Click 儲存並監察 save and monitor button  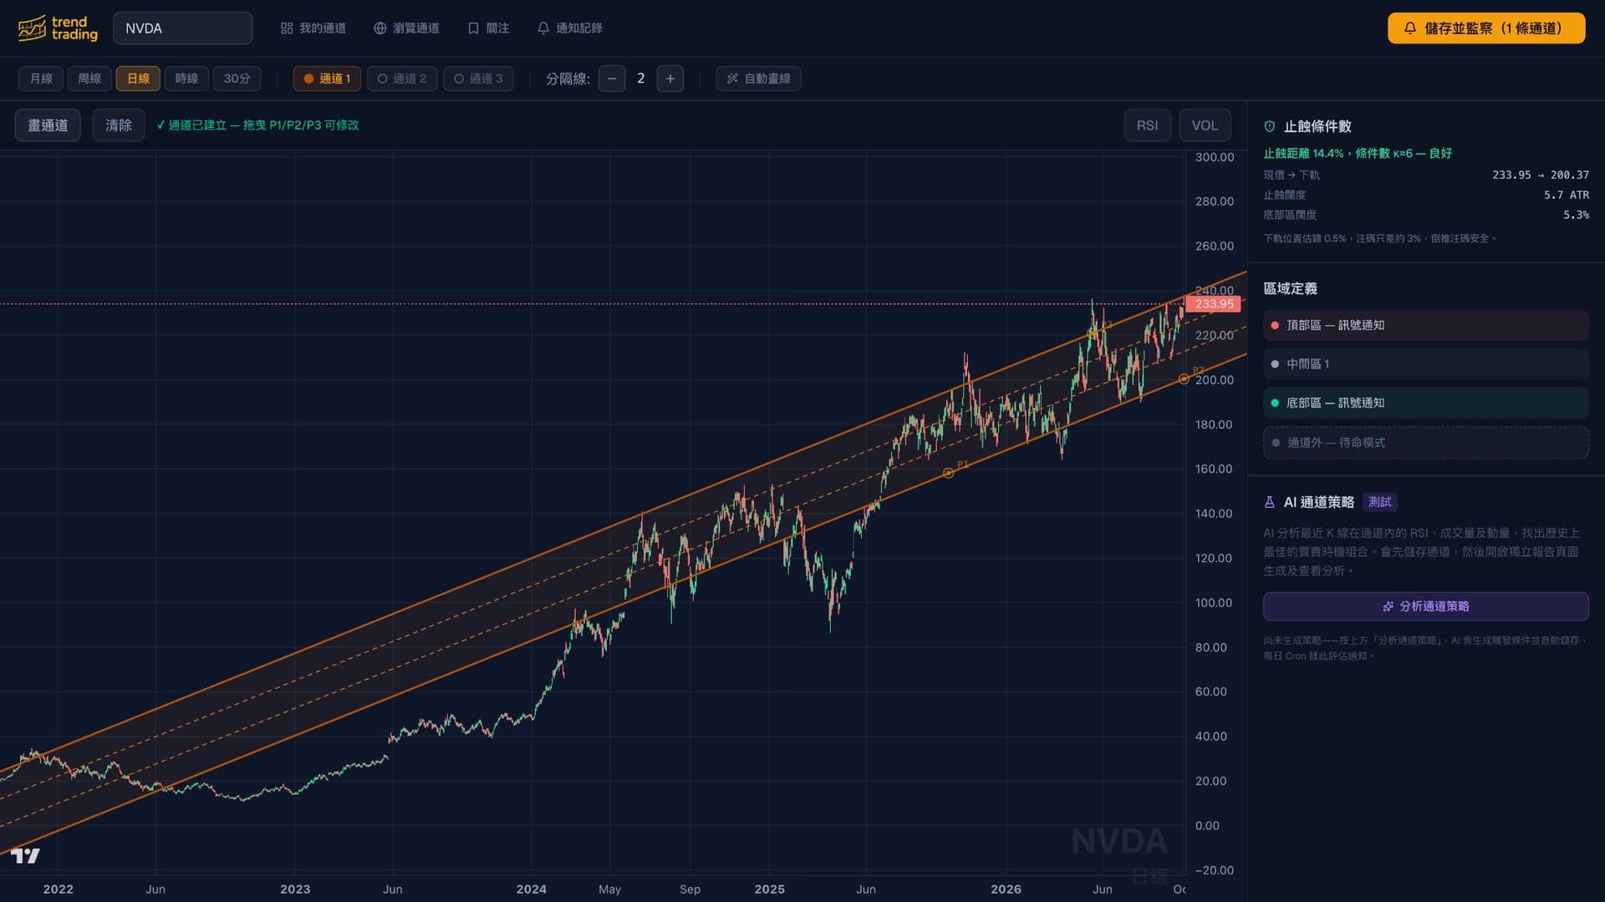pos(1486,28)
